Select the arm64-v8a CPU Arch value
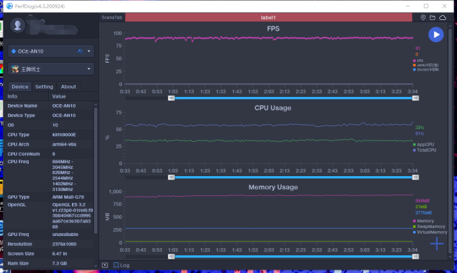 (64, 144)
